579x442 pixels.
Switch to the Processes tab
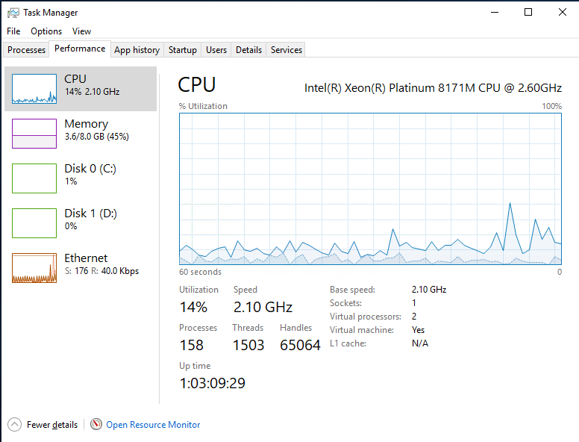26,50
